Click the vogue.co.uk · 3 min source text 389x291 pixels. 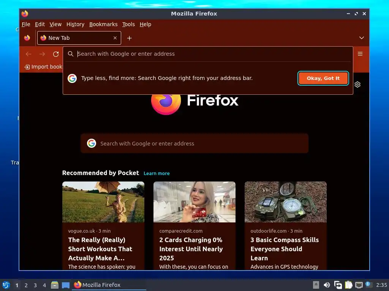click(89, 231)
